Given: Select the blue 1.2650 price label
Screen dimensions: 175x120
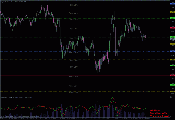Looking at the screenshot, I should 172,51.
